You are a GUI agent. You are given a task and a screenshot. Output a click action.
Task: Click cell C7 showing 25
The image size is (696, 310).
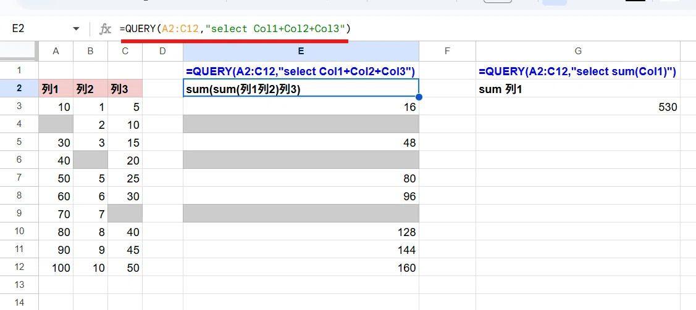[125, 178]
